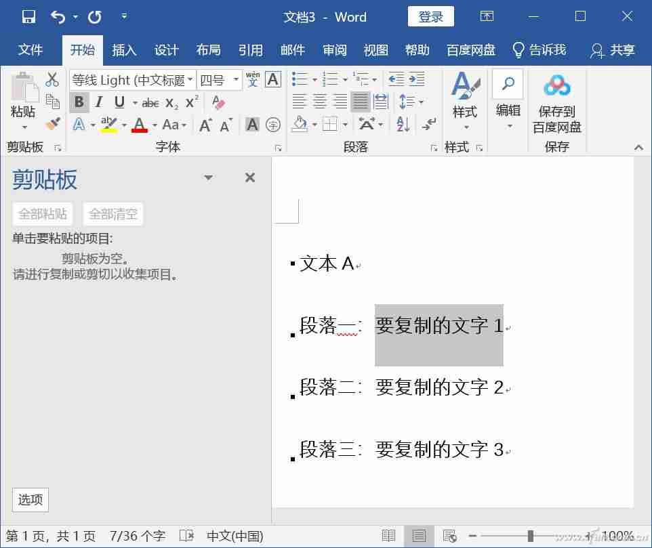Switch to the 插入 Insert tab

[x=124, y=50]
